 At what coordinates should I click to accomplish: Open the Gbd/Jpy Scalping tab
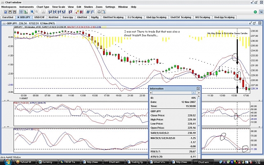click(x=156, y=17)
